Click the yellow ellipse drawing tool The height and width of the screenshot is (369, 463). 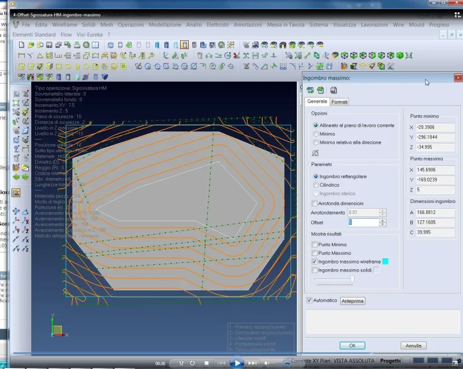coord(68,66)
